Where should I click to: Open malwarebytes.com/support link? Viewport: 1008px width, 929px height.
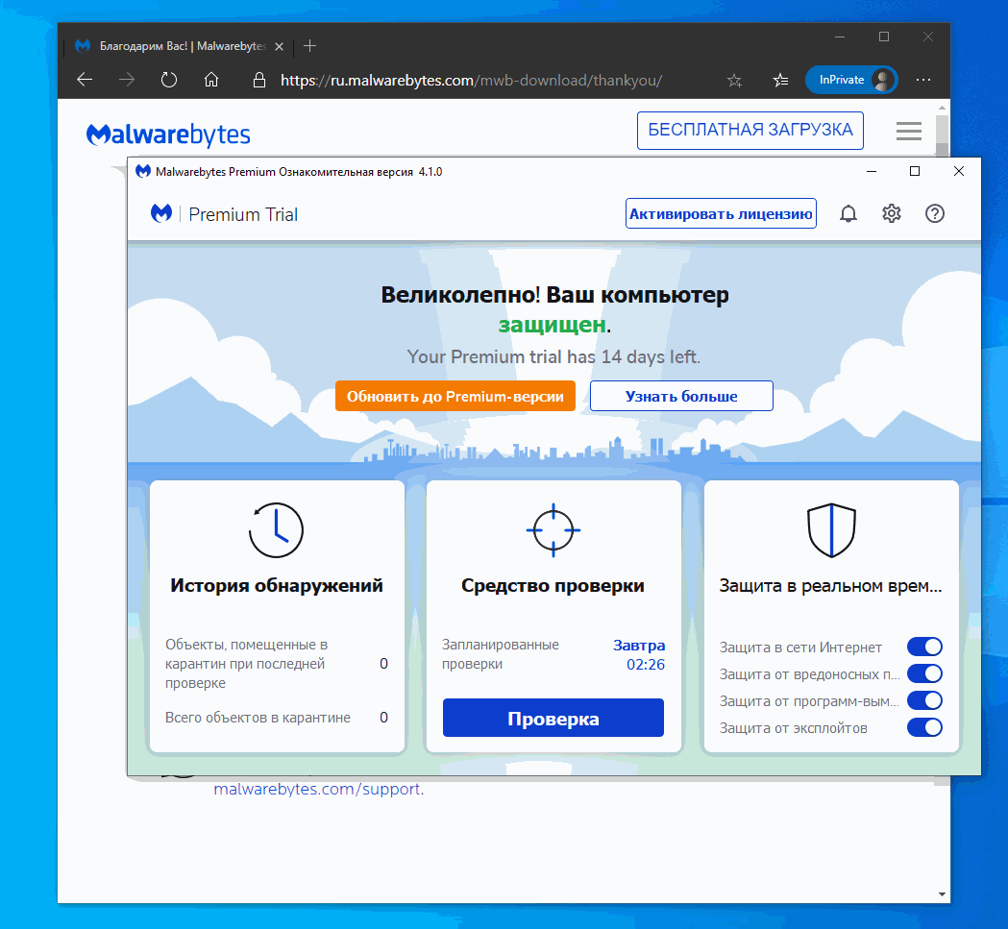[x=317, y=789]
